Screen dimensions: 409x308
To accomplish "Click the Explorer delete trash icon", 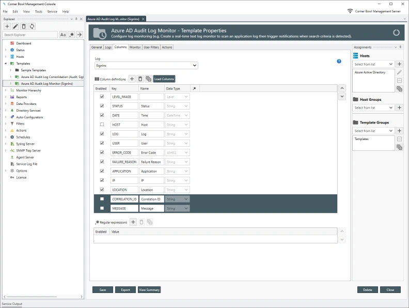I will pyautogui.click(x=24, y=26).
